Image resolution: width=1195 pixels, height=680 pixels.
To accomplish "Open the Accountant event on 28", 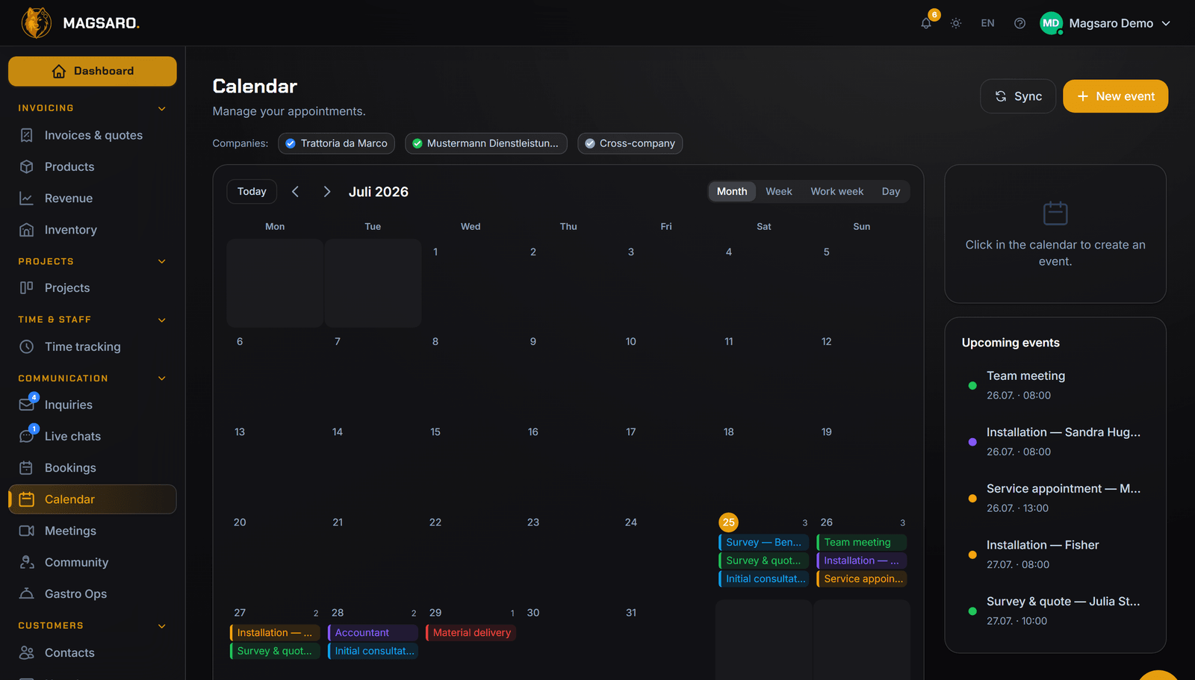I will point(373,632).
